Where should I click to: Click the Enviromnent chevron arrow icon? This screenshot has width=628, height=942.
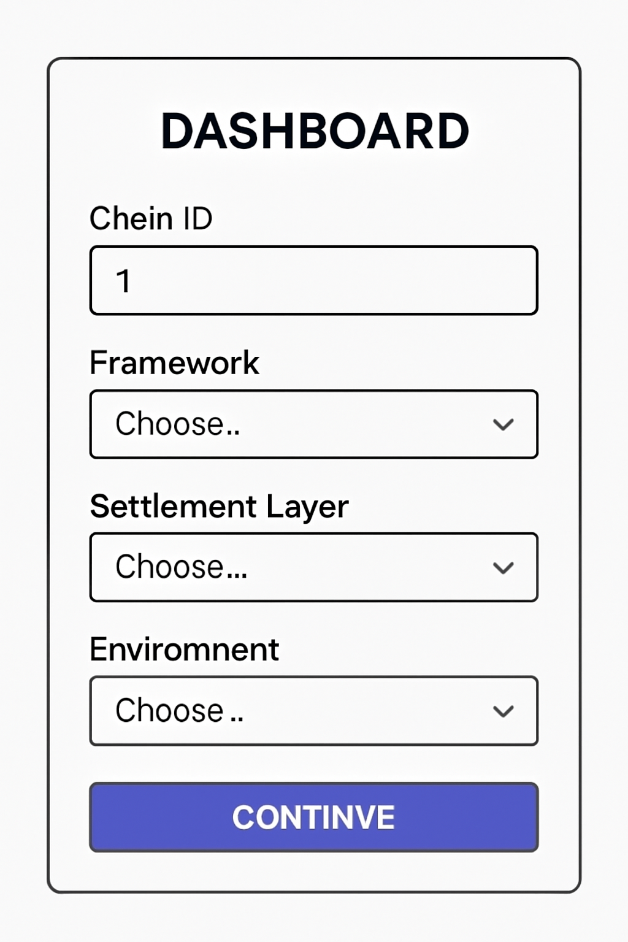[x=503, y=711]
